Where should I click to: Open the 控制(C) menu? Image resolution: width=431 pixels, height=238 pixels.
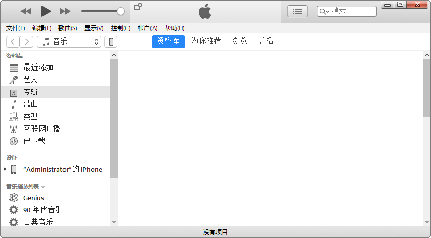[x=120, y=28]
